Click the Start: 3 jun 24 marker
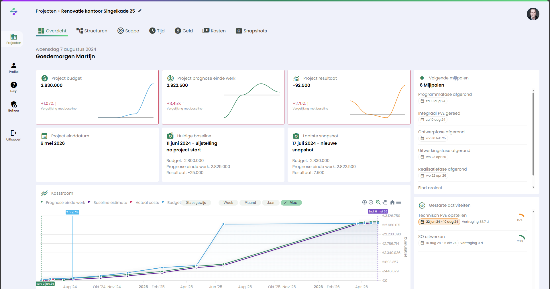This screenshot has height=289, width=550. coord(45,284)
